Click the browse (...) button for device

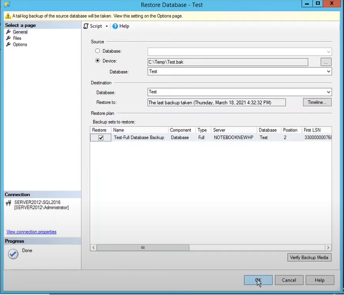326,62
